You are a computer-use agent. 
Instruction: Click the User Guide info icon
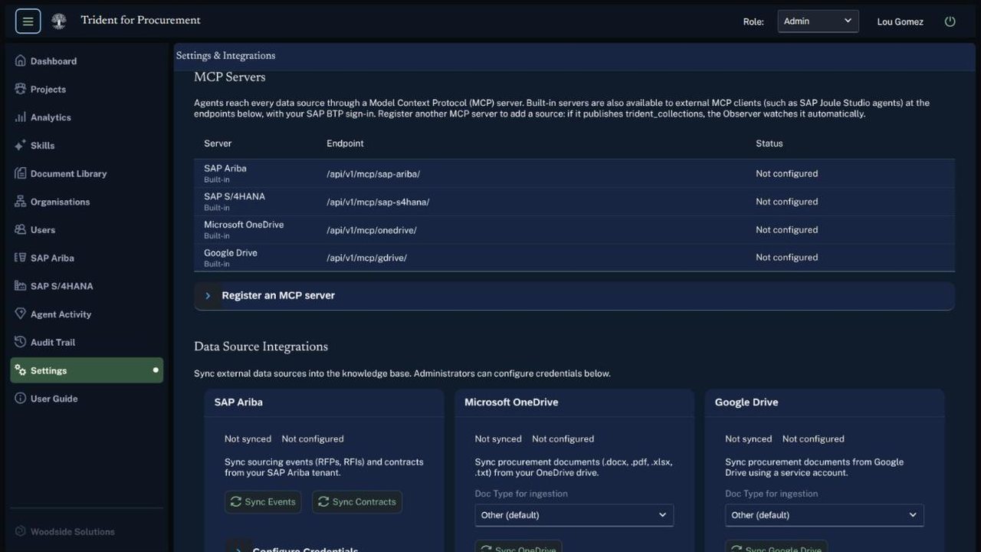point(21,399)
